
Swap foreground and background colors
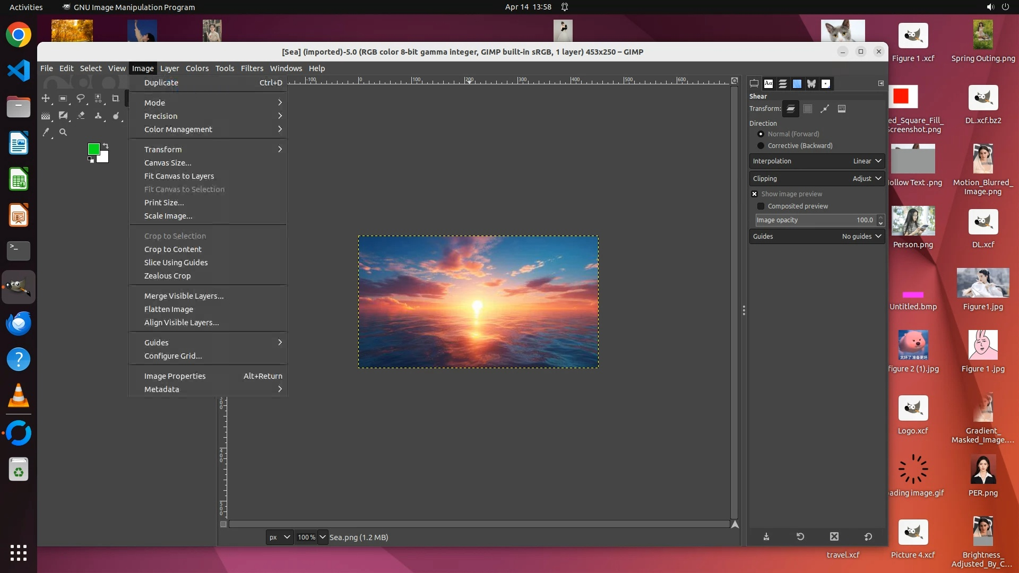click(x=106, y=145)
